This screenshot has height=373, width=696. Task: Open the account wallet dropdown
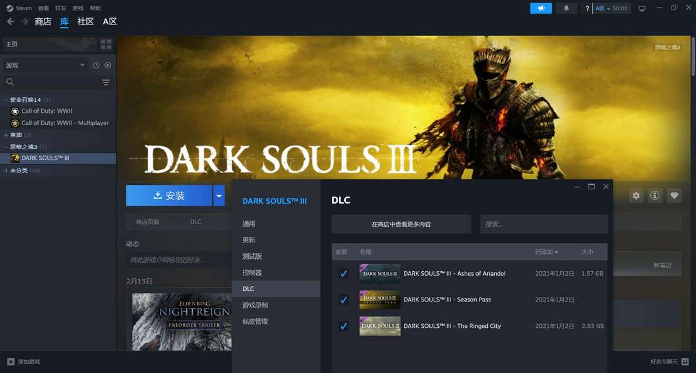click(x=612, y=8)
